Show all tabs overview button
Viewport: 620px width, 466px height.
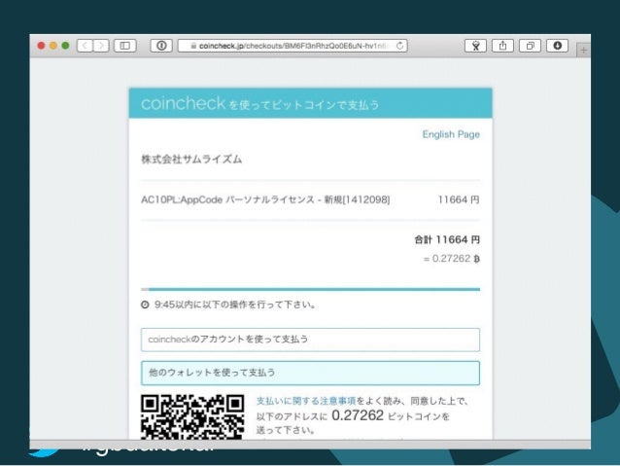[x=530, y=46]
